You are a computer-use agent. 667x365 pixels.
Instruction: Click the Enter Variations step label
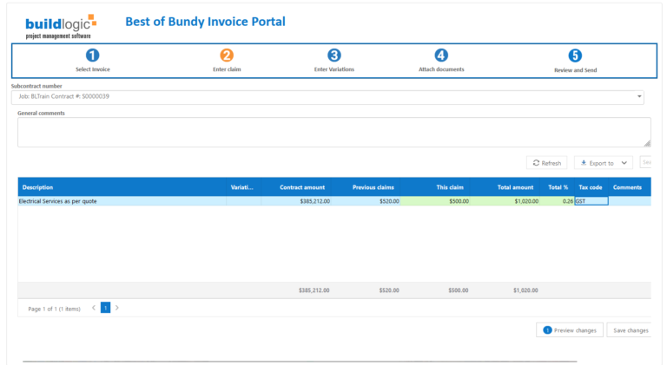333,69
